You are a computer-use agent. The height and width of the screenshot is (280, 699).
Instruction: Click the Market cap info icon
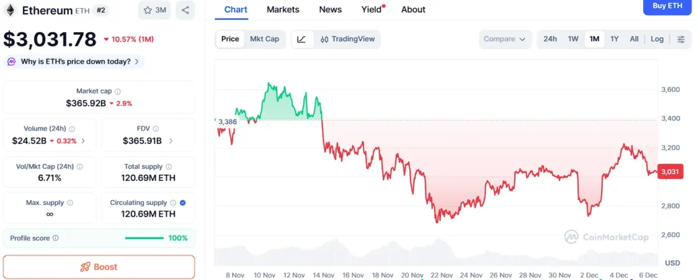coord(118,92)
